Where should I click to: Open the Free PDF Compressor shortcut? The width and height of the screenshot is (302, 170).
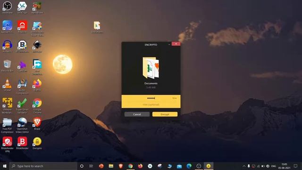[x=8, y=126]
